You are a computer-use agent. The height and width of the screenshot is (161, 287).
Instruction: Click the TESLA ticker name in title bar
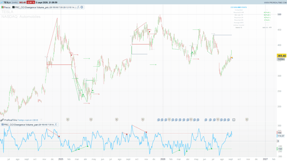coord(7,3)
